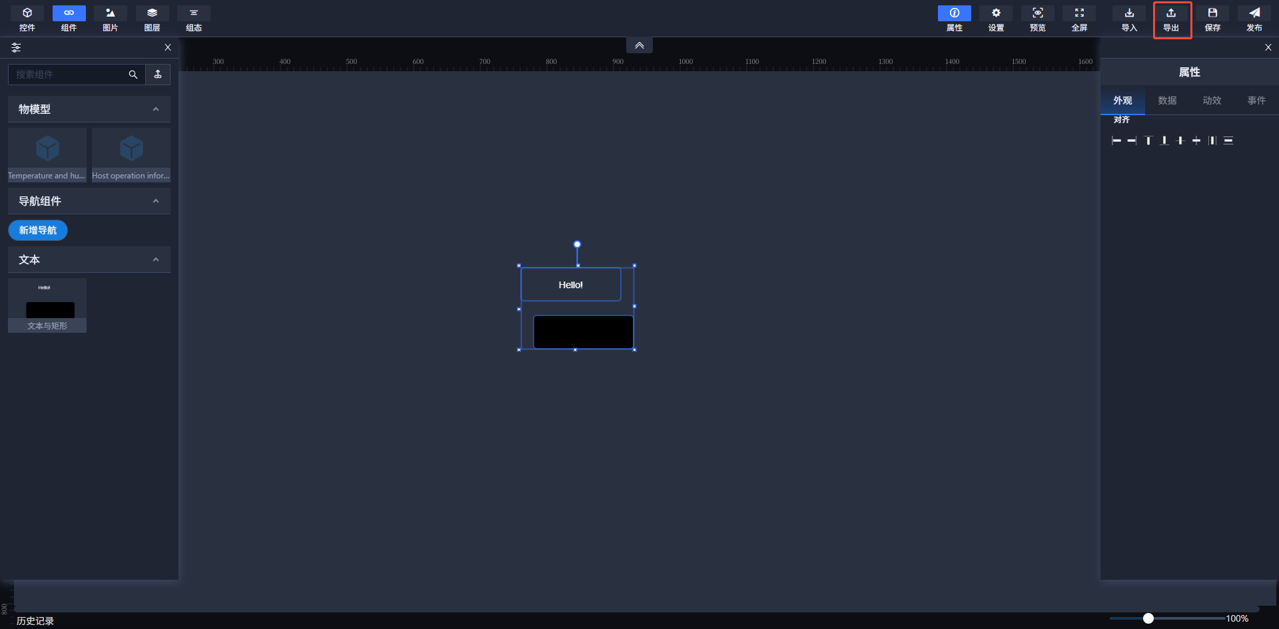
Task: Switch to the 数据 tab
Action: coord(1167,101)
